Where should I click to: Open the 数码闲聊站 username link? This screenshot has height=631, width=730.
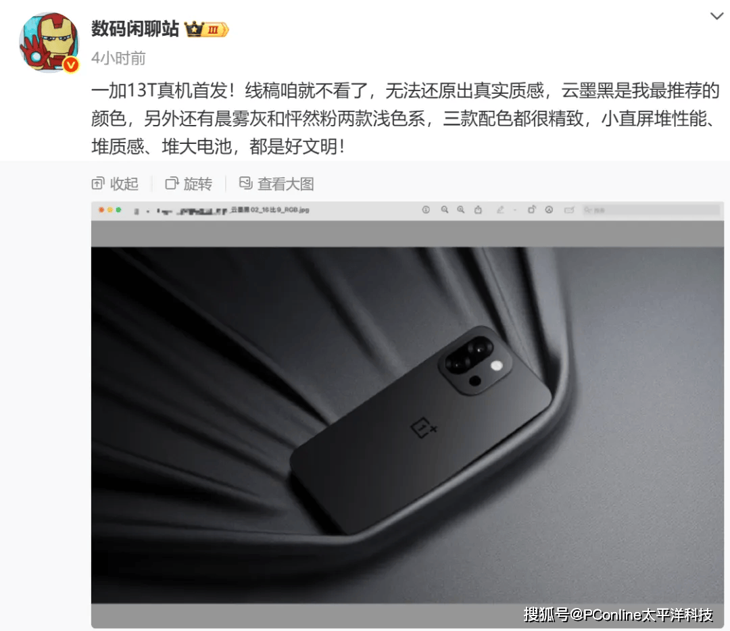135,29
